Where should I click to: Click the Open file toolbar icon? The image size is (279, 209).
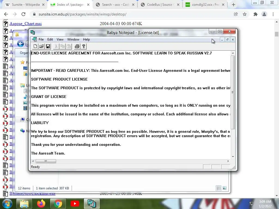42,46
